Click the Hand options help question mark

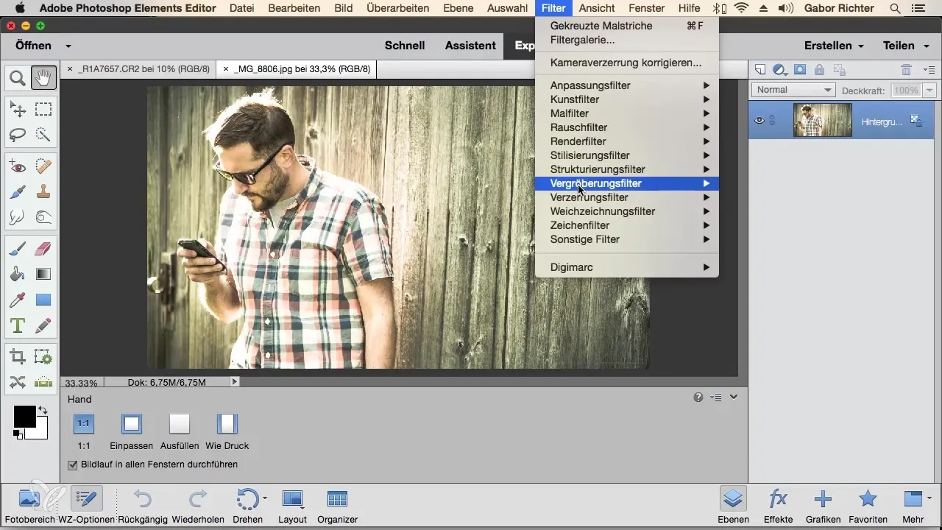click(x=698, y=397)
